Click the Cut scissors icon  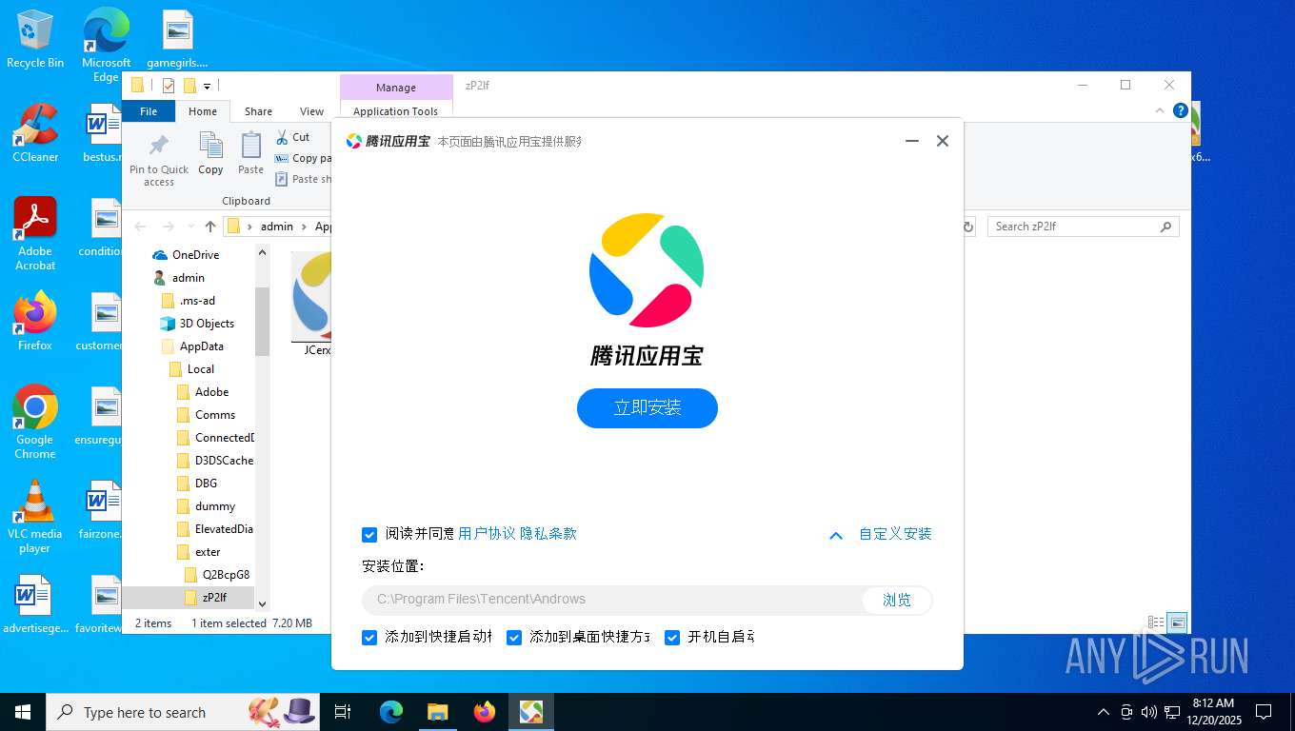282,137
